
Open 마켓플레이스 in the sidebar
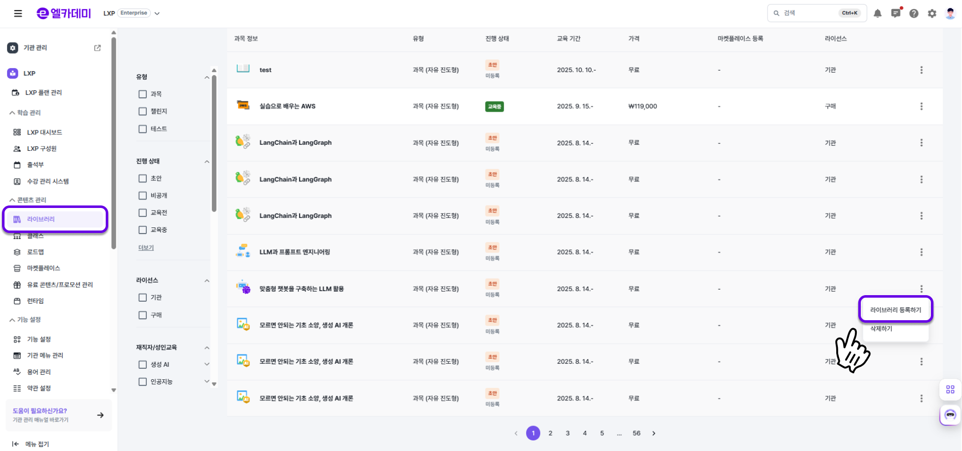tap(43, 268)
